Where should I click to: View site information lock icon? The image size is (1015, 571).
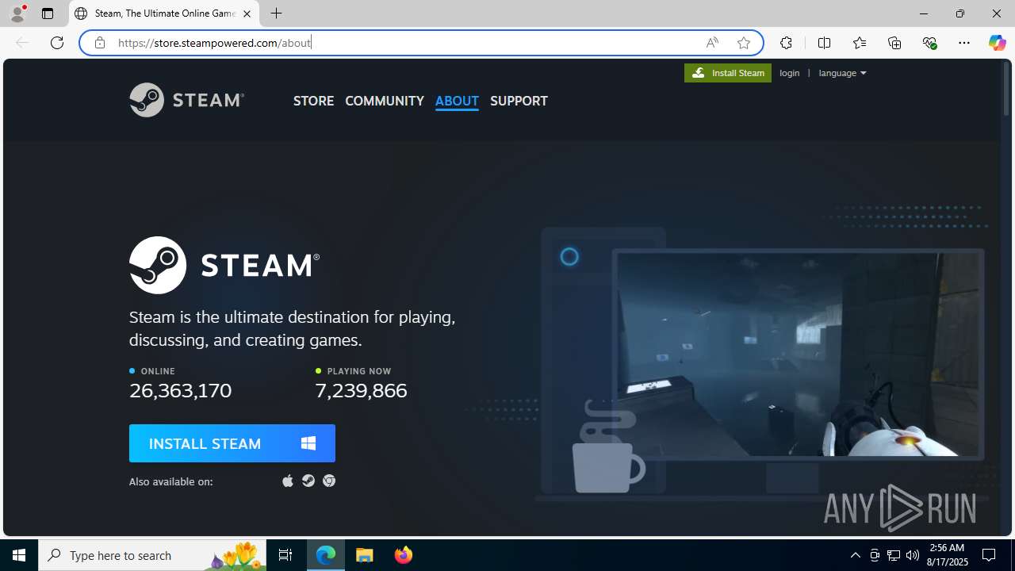coord(99,43)
